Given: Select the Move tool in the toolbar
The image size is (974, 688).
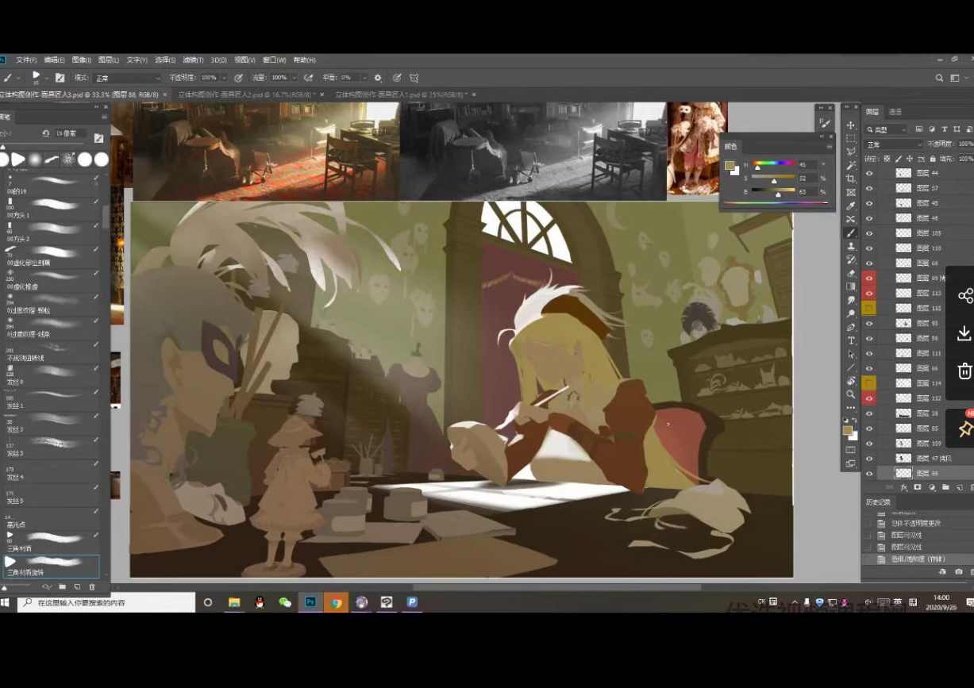Looking at the screenshot, I should 851,125.
